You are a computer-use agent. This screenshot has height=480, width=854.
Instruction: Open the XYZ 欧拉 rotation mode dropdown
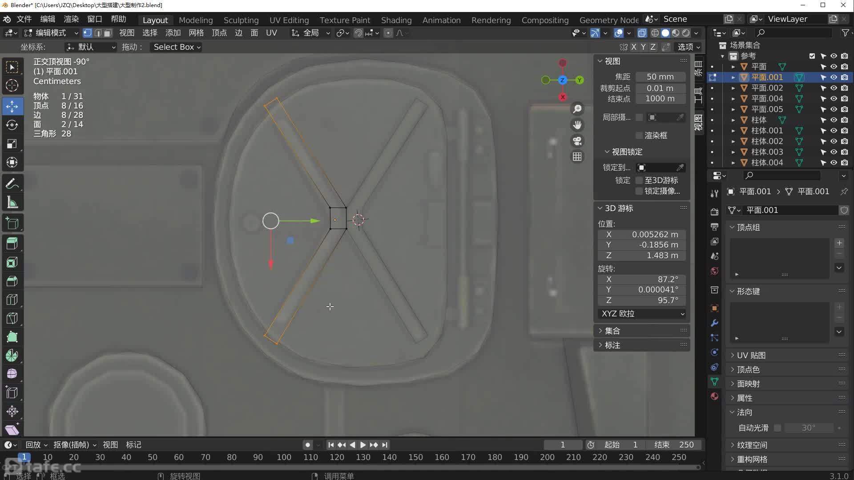(x=641, y=314)
